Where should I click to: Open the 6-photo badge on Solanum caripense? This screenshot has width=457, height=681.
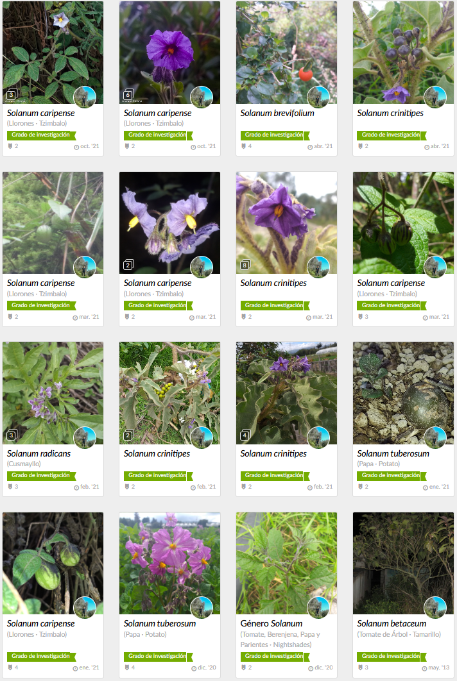[128, 95]
